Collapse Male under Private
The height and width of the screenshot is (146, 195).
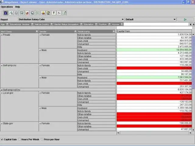tap(40, 50)
